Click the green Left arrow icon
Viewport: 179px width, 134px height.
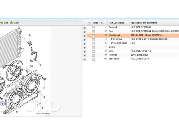1,23
